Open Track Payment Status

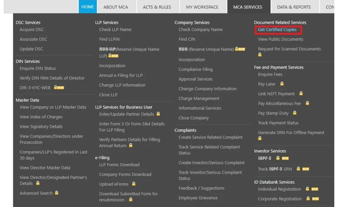pyautogui.click(x=278, y=123)
